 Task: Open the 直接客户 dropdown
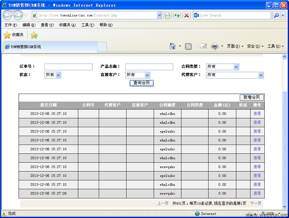click(138, 75)
